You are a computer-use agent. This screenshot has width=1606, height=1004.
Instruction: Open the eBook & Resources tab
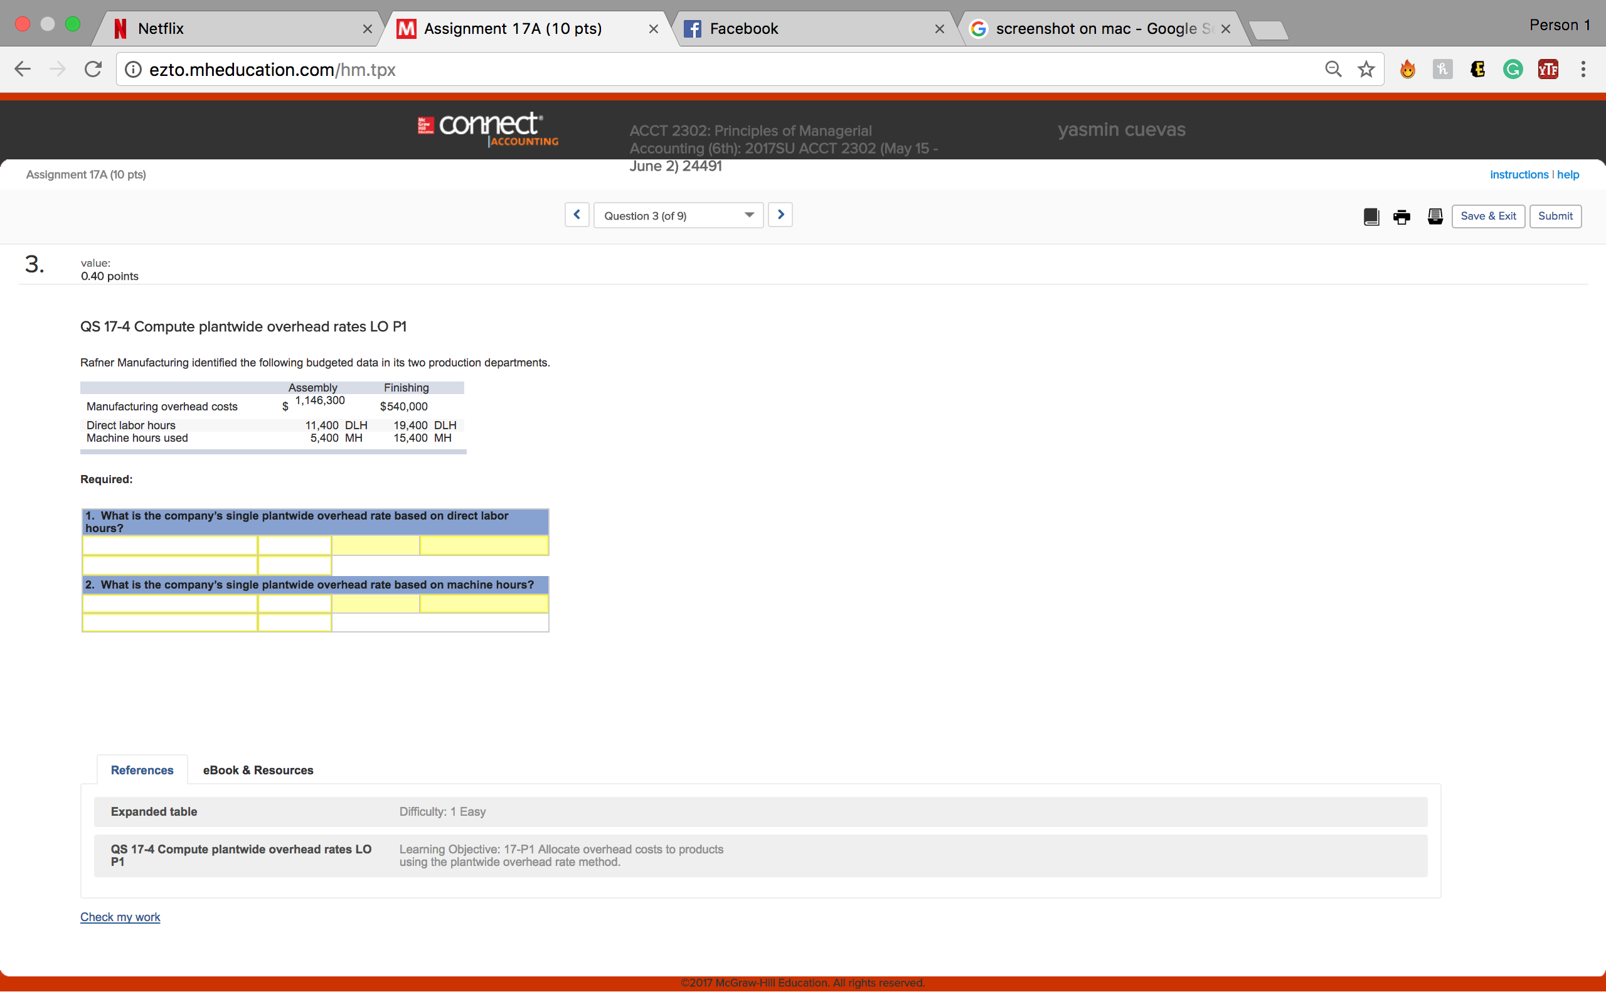[x=258, y=769]
